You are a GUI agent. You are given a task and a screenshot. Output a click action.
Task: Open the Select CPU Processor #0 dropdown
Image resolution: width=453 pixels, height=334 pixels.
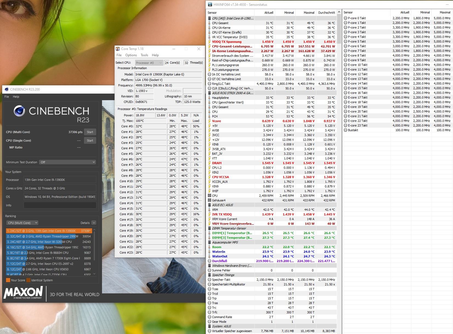(x=149, y=63)
